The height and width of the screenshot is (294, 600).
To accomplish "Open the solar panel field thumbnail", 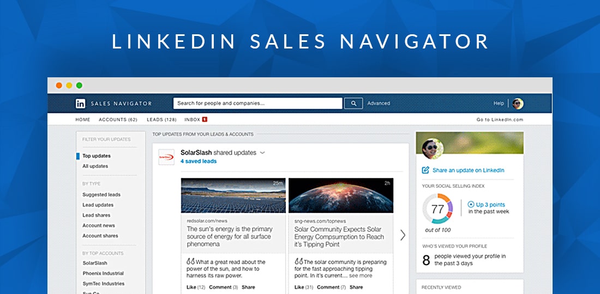I will 233,195.
